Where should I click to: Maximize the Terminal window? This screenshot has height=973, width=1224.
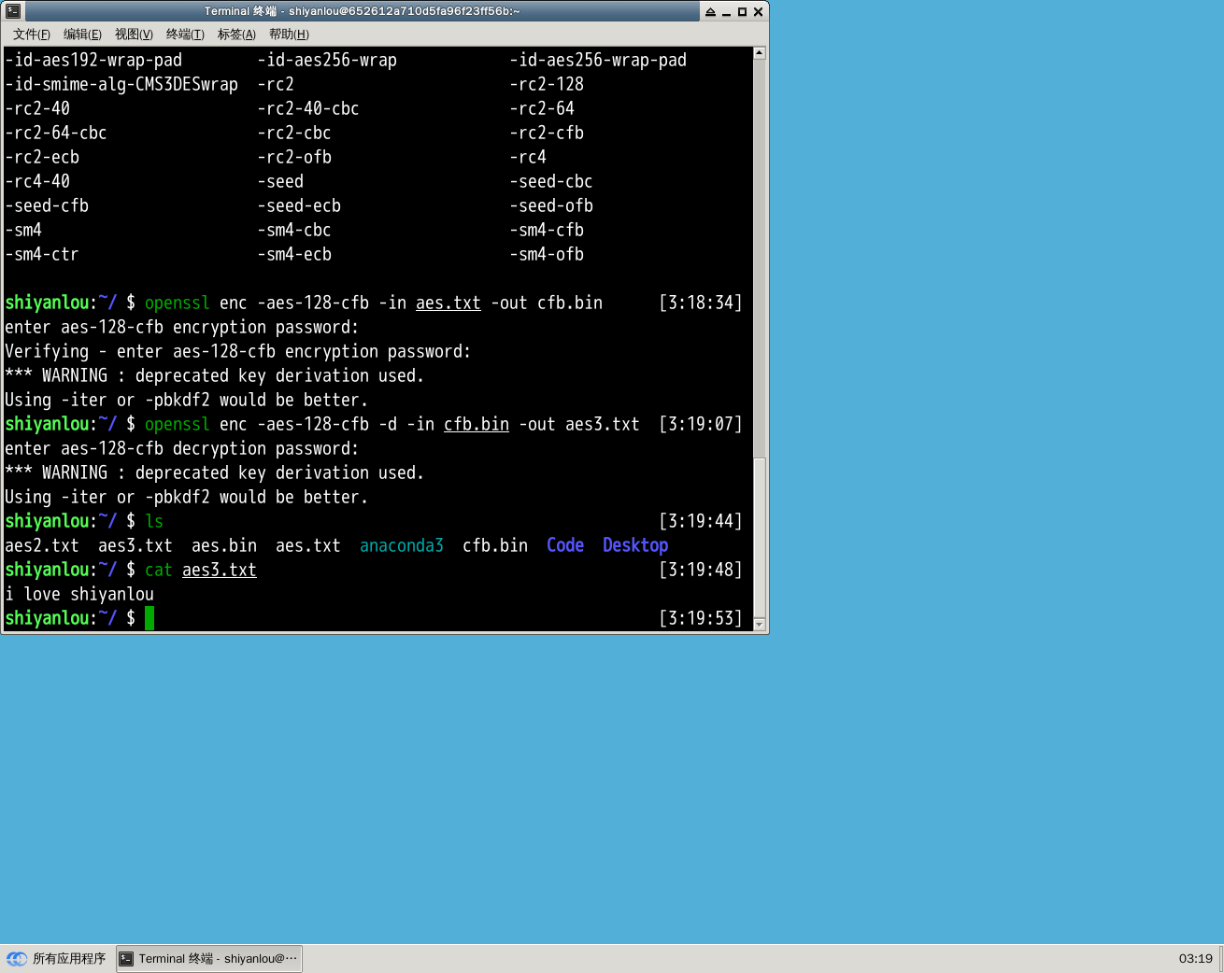pyautogui.click(x=742, y=12)
